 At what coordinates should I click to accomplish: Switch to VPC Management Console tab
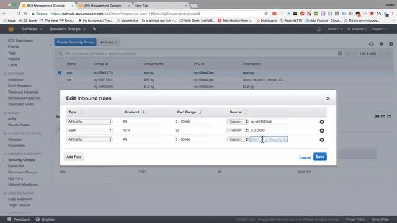tap(102, 6)
